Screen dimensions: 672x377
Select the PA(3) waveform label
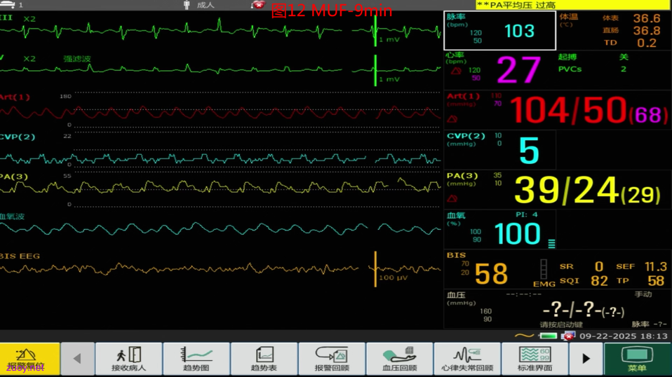tap(14, 177)
